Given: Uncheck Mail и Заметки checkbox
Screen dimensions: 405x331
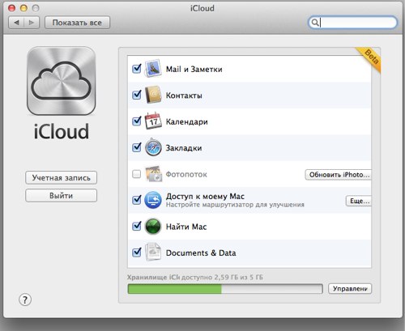Looking at the screenshot, I should point(137,69).
